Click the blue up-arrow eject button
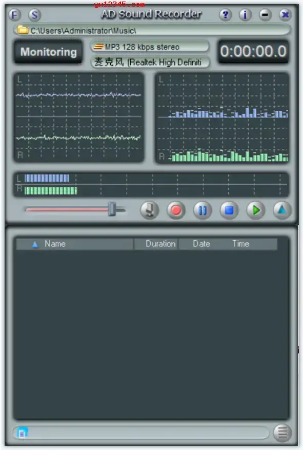 [282, 210]
